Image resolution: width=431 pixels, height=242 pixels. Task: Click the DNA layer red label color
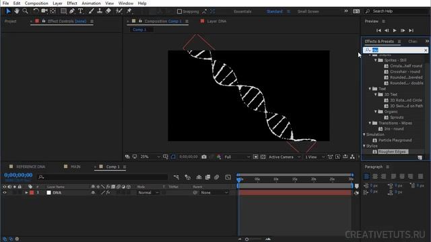coord(32,193)
